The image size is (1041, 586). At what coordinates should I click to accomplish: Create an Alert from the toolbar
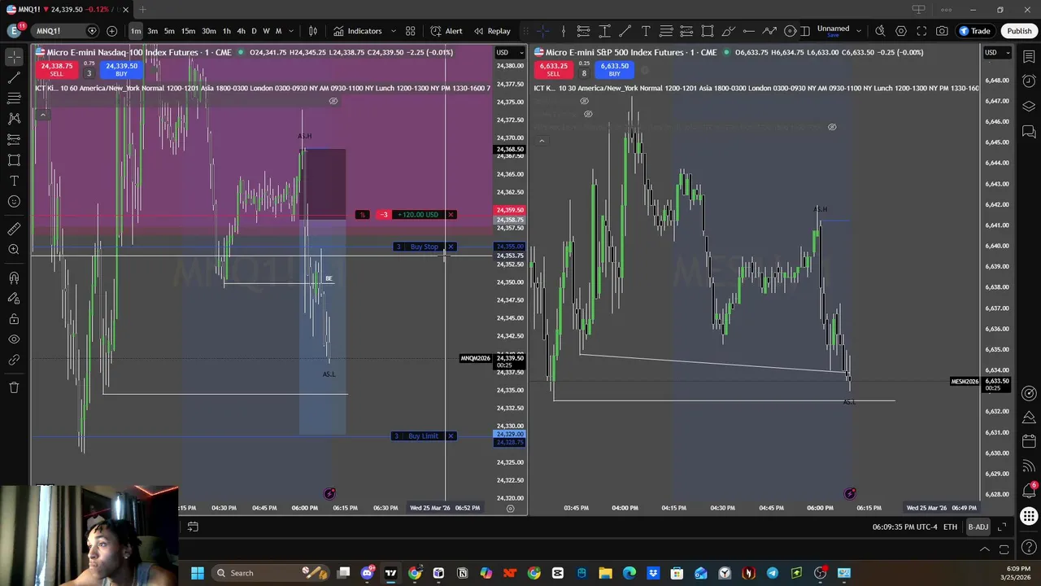point(446,31)
